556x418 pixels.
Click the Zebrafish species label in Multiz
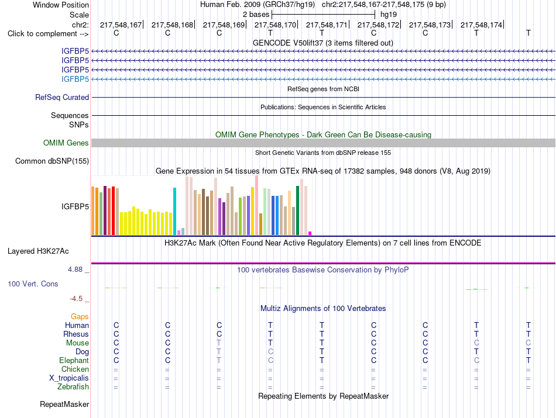click(73, 386)
